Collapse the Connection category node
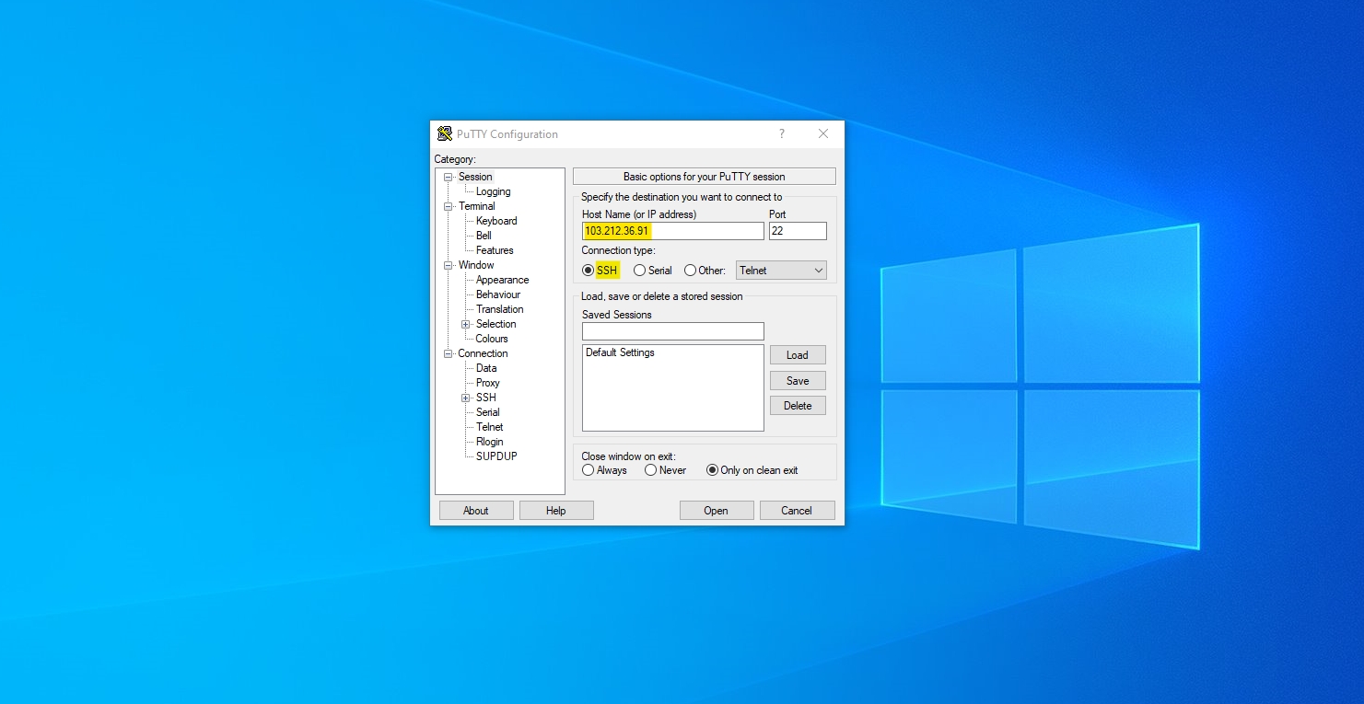This screenshot has height=704, width=1364. pyautogui.click(x=449, y=353)
